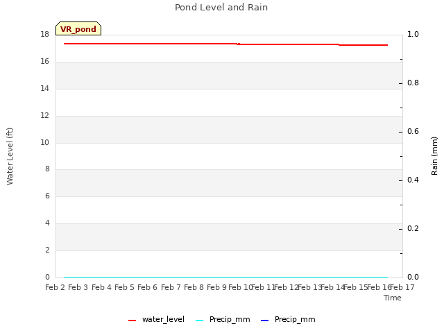Click the Feb 8 x-axis label

(194, 287)
